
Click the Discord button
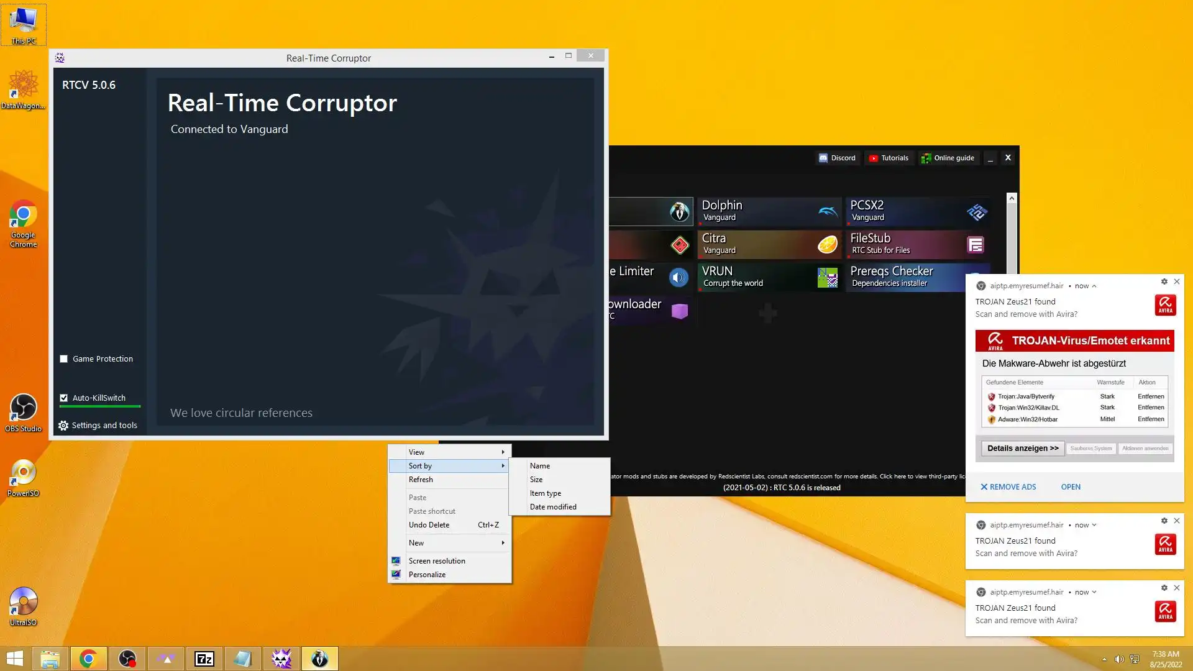point(837,158)
